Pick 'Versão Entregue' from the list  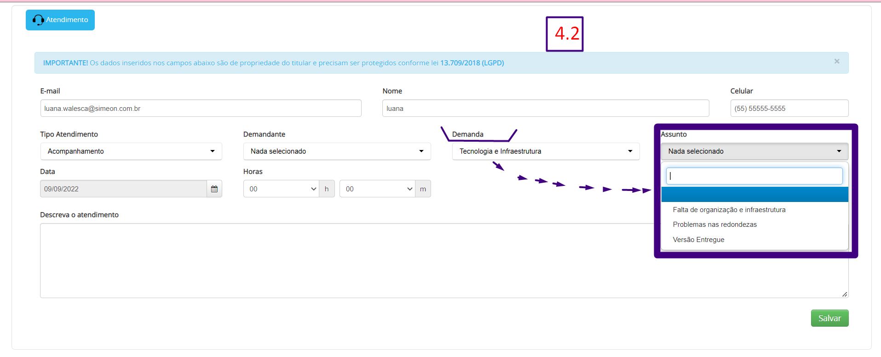point(698,240)
